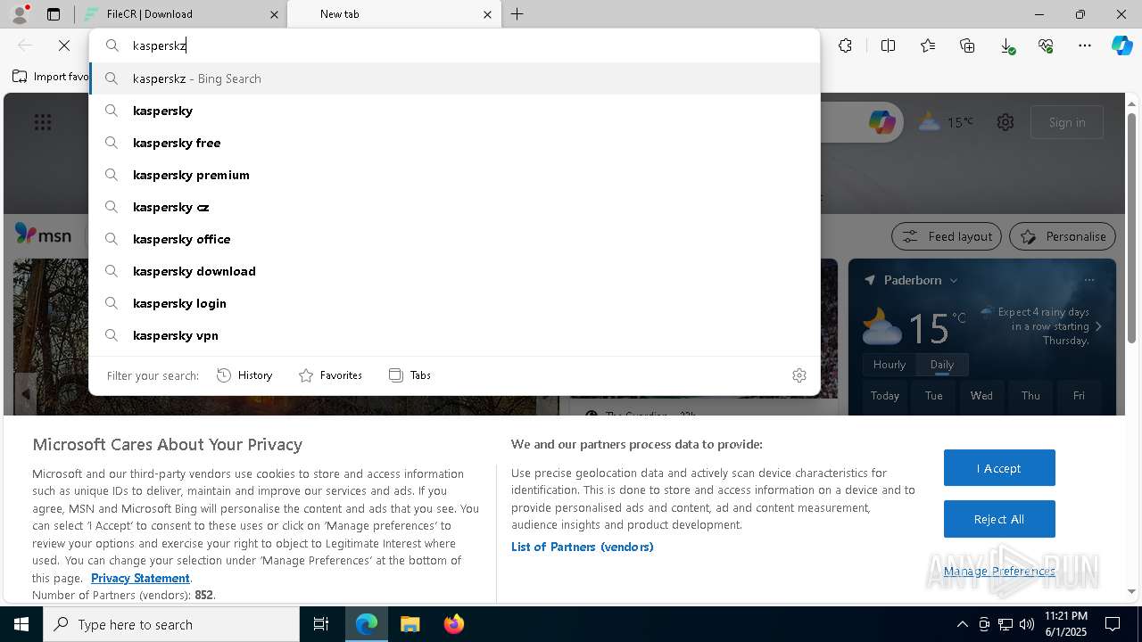Open the Windows Start menu

(21, 624)
